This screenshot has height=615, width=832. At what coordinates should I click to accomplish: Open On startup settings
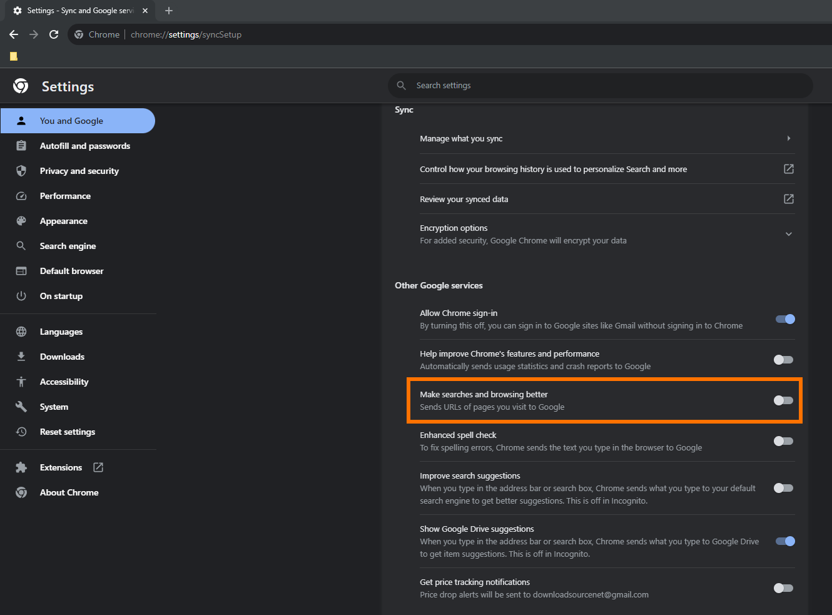pyautogui.click(x=78, y=296)
